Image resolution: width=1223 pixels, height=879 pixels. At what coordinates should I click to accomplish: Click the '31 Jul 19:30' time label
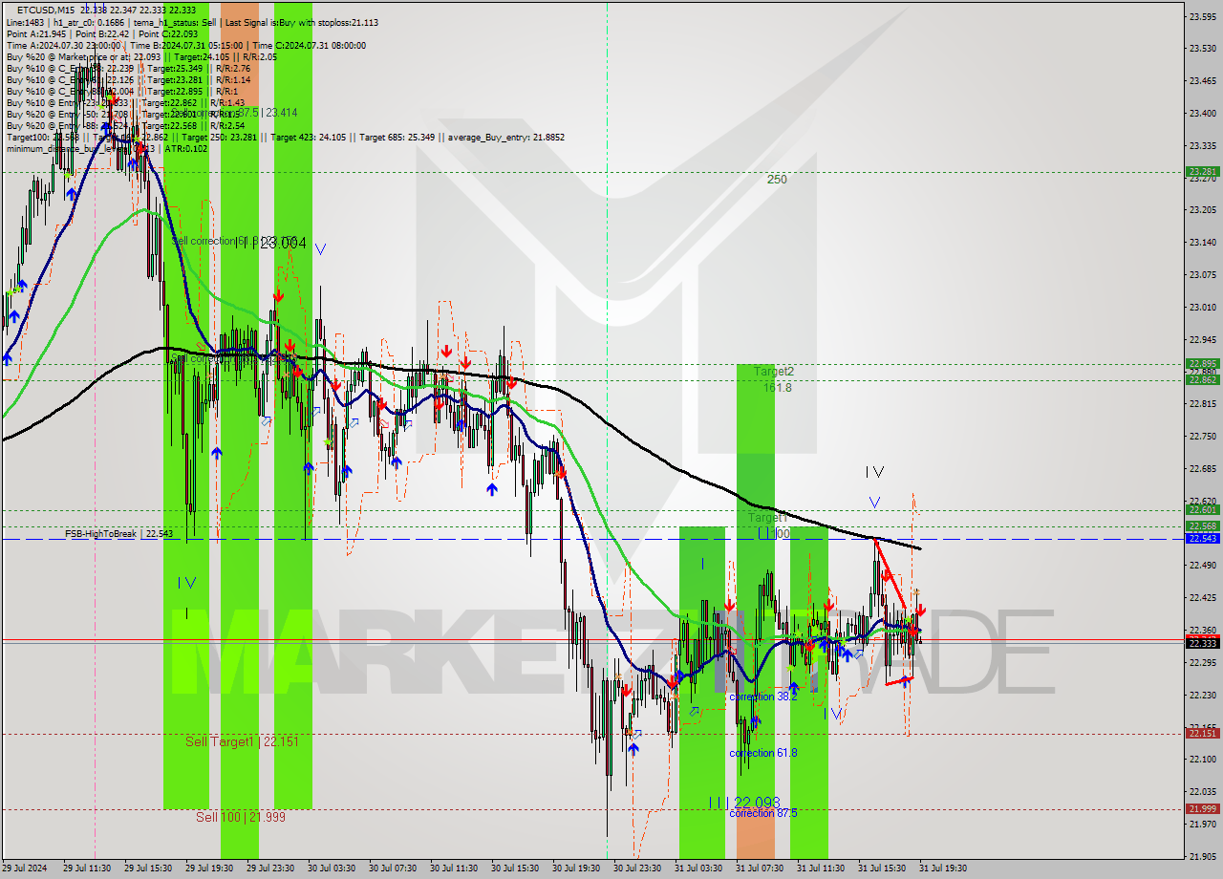pyautogui.click(x=943, y=868)
